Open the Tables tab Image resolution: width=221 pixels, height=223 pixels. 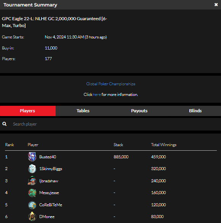(83, 111)
